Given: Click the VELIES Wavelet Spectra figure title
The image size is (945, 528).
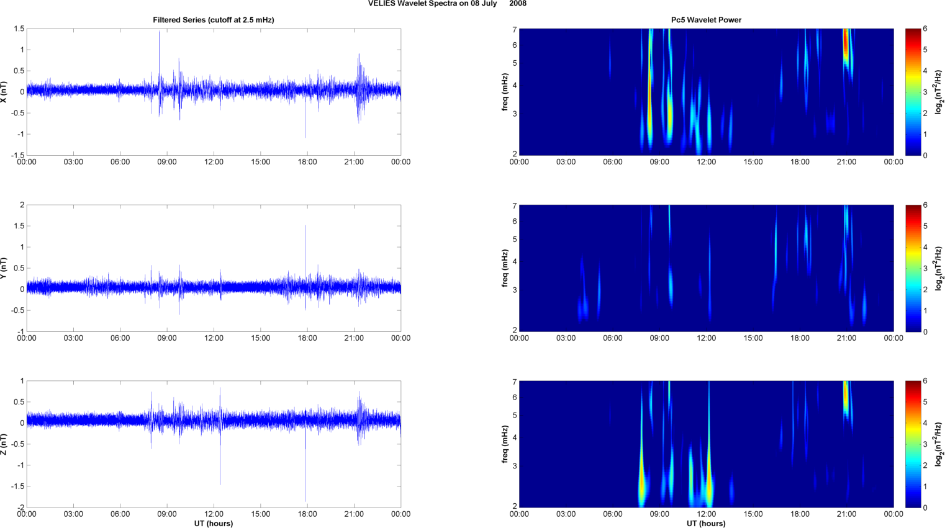Looking at the screenshot, I should coord(447,4).
